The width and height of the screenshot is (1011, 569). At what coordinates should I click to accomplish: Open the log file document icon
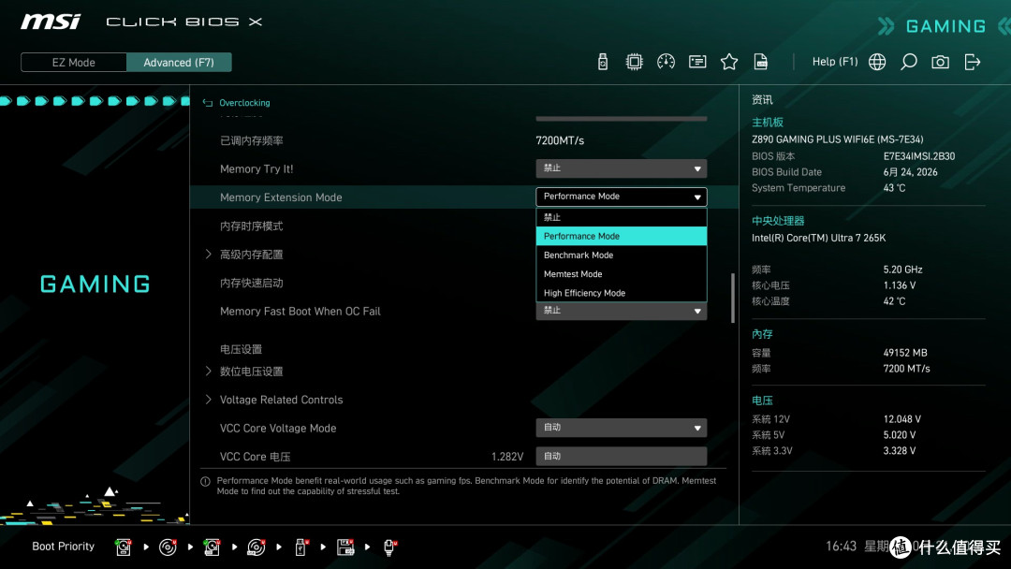tap(761, 62)
